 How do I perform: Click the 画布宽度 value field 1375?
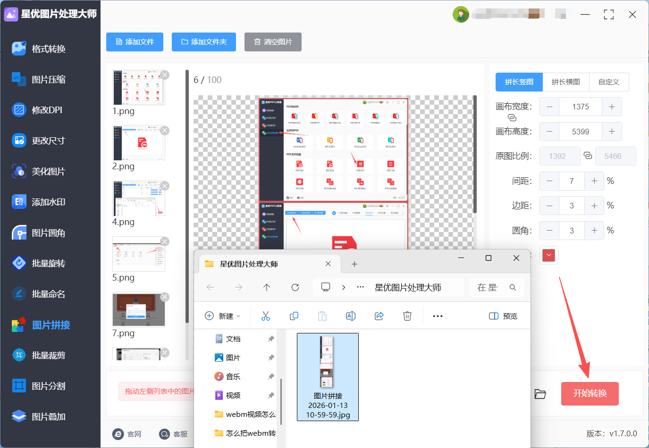coord(581,107)
